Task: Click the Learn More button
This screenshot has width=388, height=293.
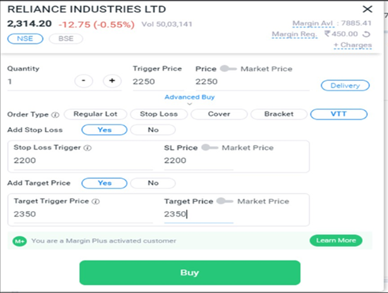Action: [336, 240]
